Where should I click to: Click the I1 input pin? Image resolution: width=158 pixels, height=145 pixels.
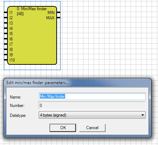click(x=6, y=12)
